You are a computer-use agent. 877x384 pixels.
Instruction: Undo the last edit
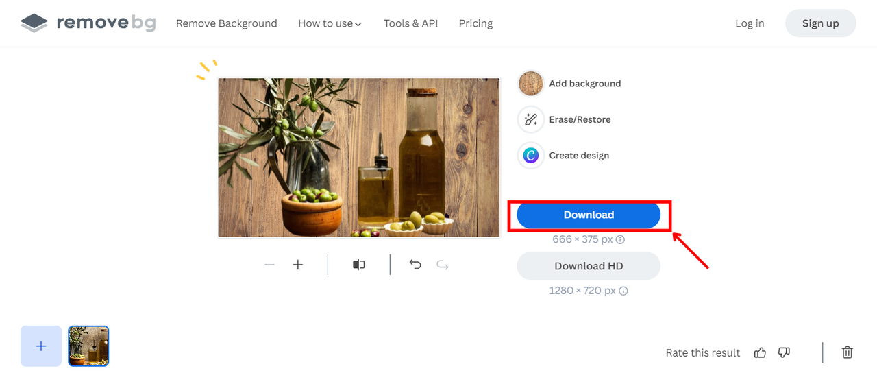click(x=415, y=265)
